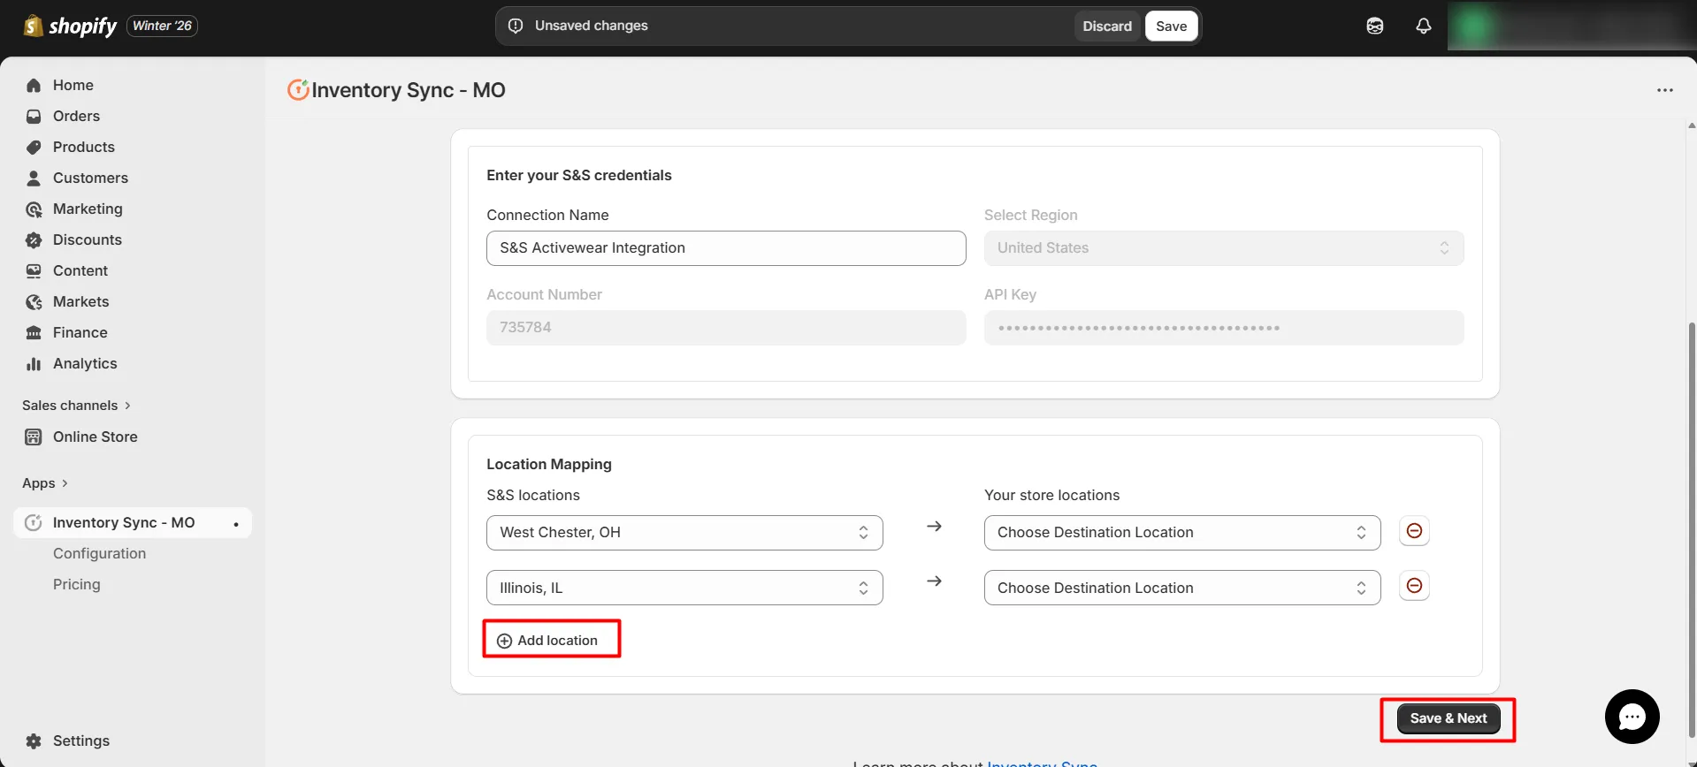The image size is (1697, 767).
Task: Remove the West Chester, OH mapping row
Action: coord(1414,531)
